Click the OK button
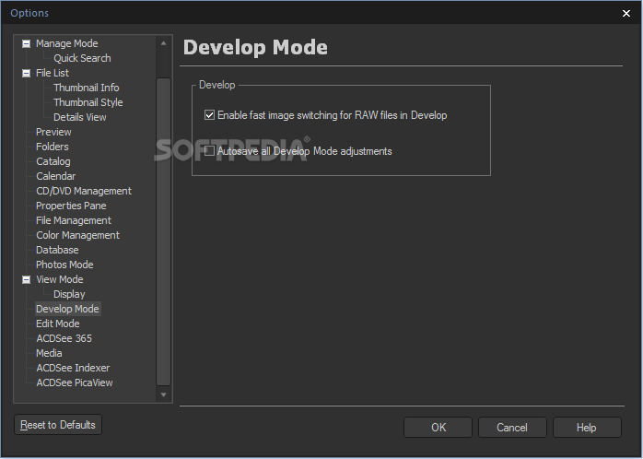This screenshot has height=459, width=643. pos(438,428)
